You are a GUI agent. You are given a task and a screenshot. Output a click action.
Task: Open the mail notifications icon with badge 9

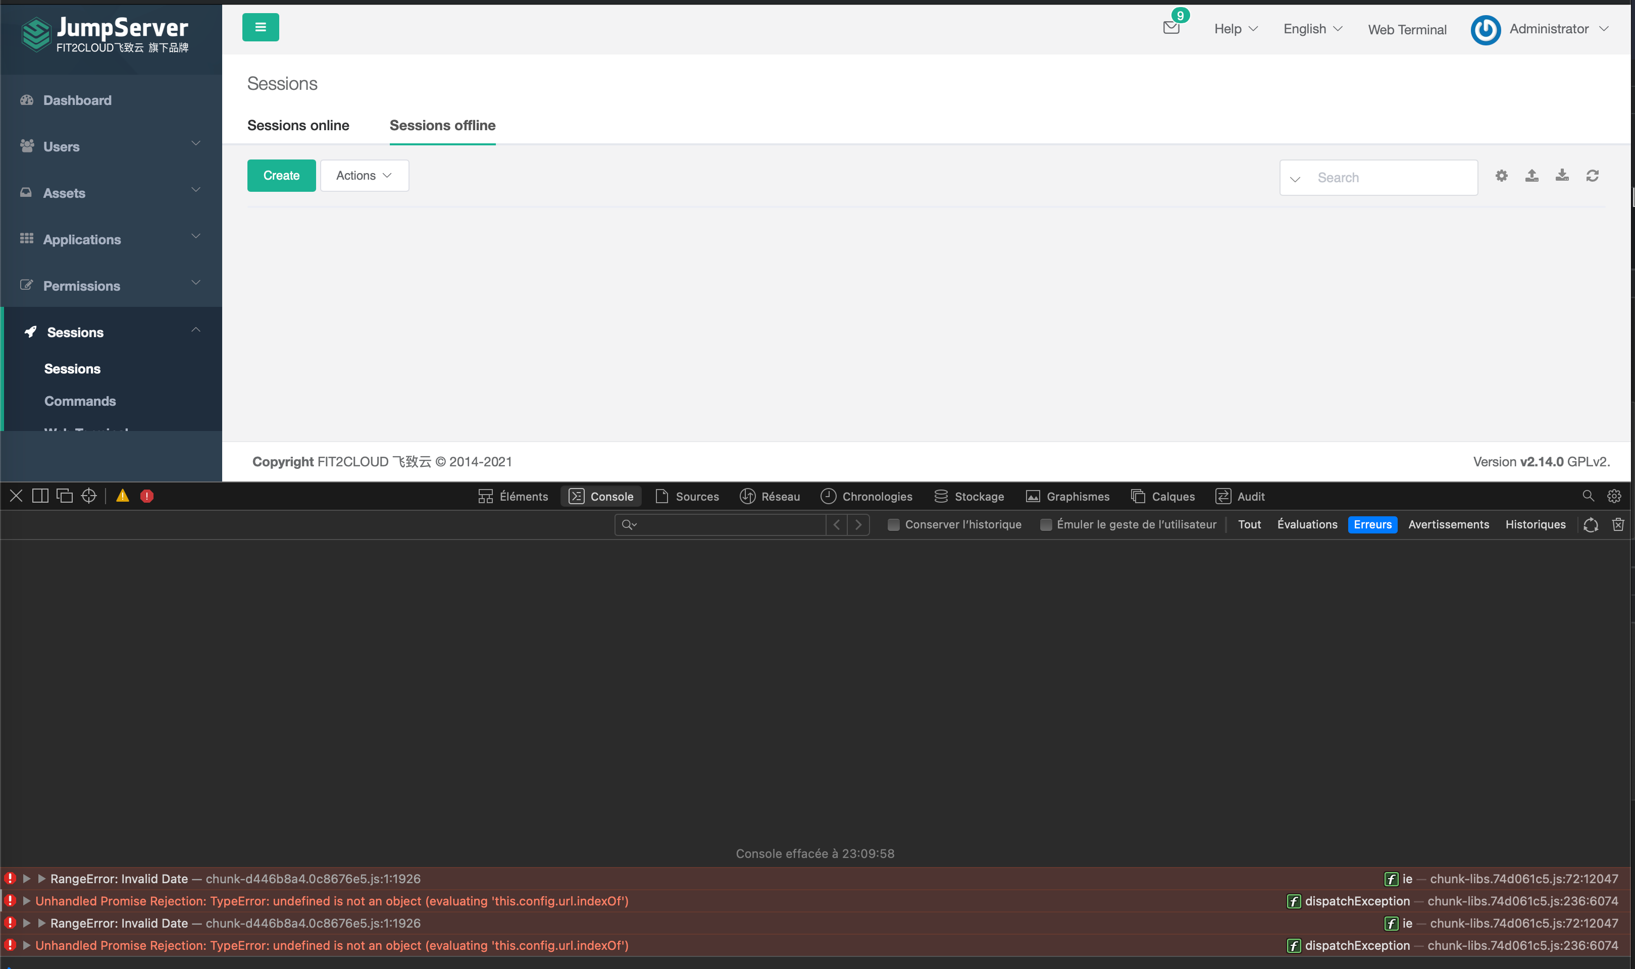1171,27
